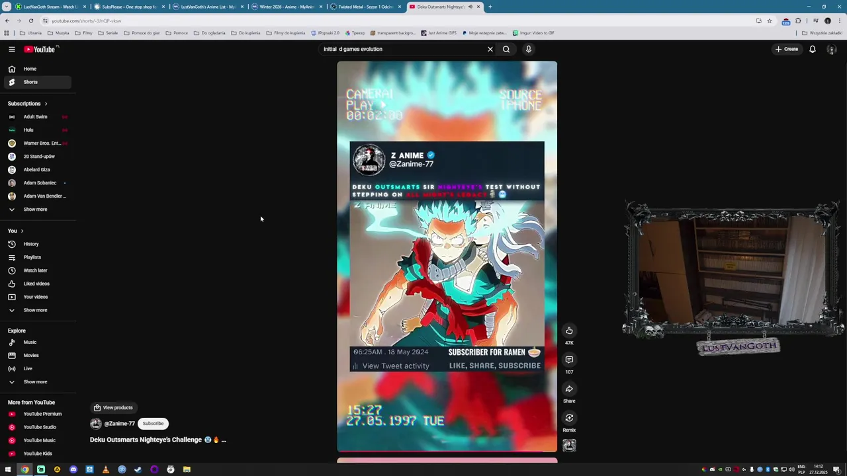
Task: Like this Short
Action: [x=569, y=331]
